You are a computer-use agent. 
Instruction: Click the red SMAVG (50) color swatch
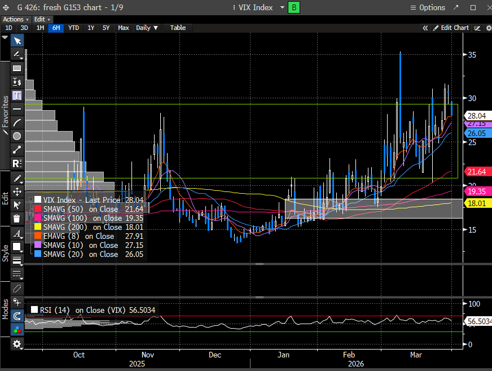tap(38, 208)
